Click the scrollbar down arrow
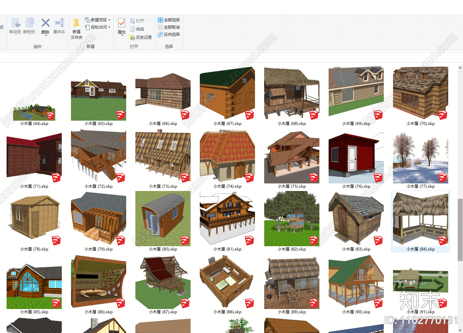The height and width of the screenshot is (333, 463). pyautogui.click(x=460, y=330)
